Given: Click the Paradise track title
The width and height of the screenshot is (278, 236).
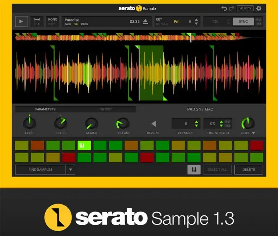Looking at the screenshot, I should click(x=72, y=20).
